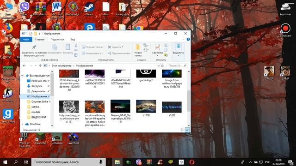Select SAMP desktop icon
This screenshot has height=166, width=296.
click(x=285, y=73)
